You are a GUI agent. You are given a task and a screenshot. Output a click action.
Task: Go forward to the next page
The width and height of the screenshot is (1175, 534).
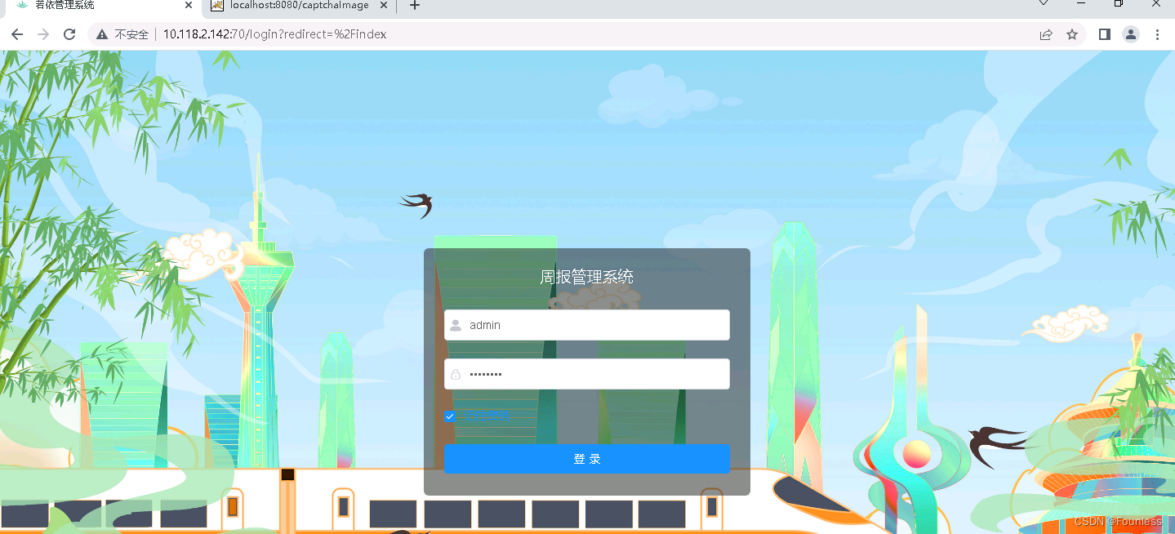pos(43,34)
